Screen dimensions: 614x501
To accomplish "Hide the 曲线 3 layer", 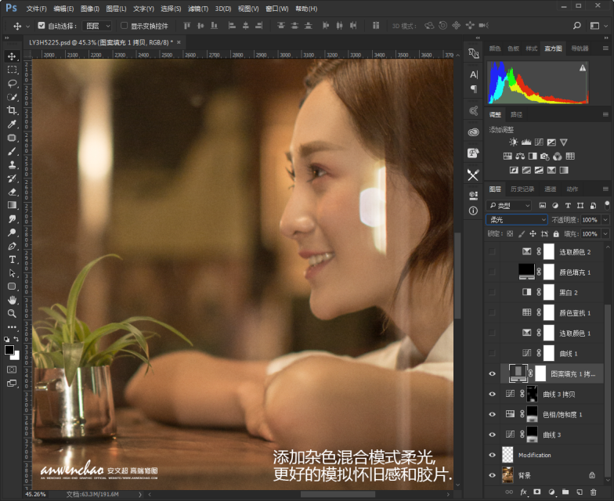I will (x=492, y=434).
